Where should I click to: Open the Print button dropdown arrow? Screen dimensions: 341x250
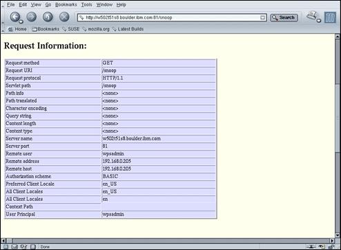[x=319, y=21]
